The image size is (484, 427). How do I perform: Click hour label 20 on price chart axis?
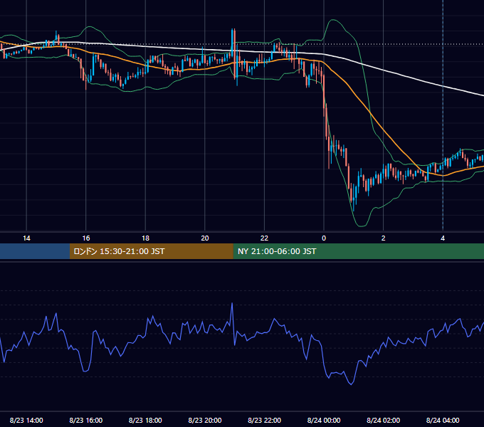pos(205,238)
